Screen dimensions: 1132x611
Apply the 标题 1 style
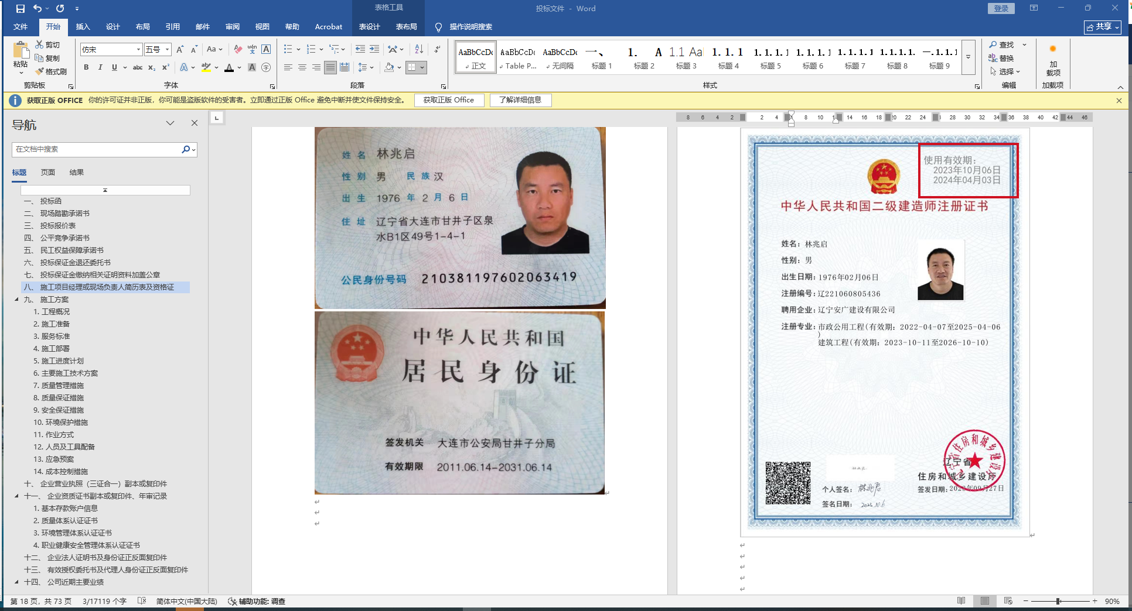click(602, 57)
